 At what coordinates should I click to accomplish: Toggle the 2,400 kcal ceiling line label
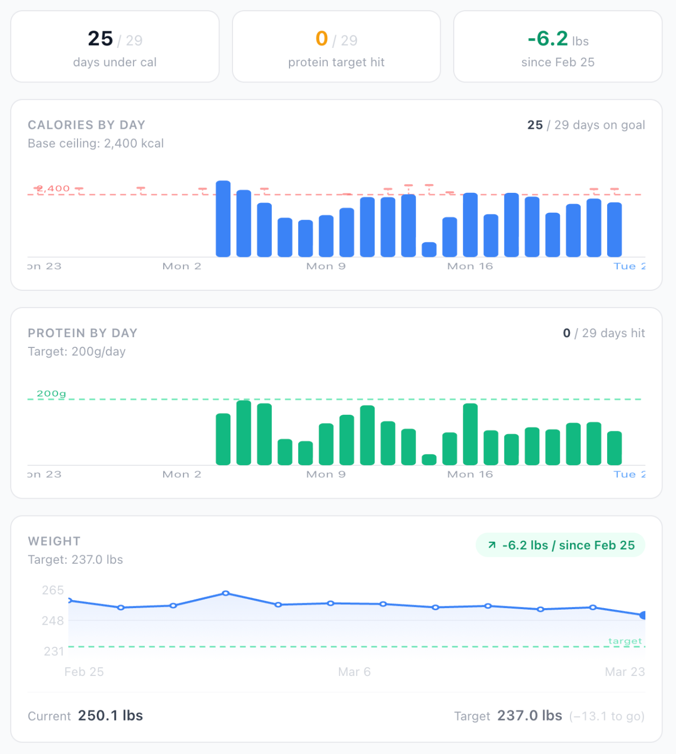52,188
